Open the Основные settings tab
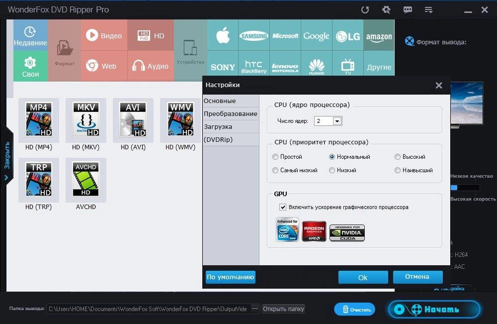Image resolution: width=497 pixels, height=324 pixels. click(231, 101)
